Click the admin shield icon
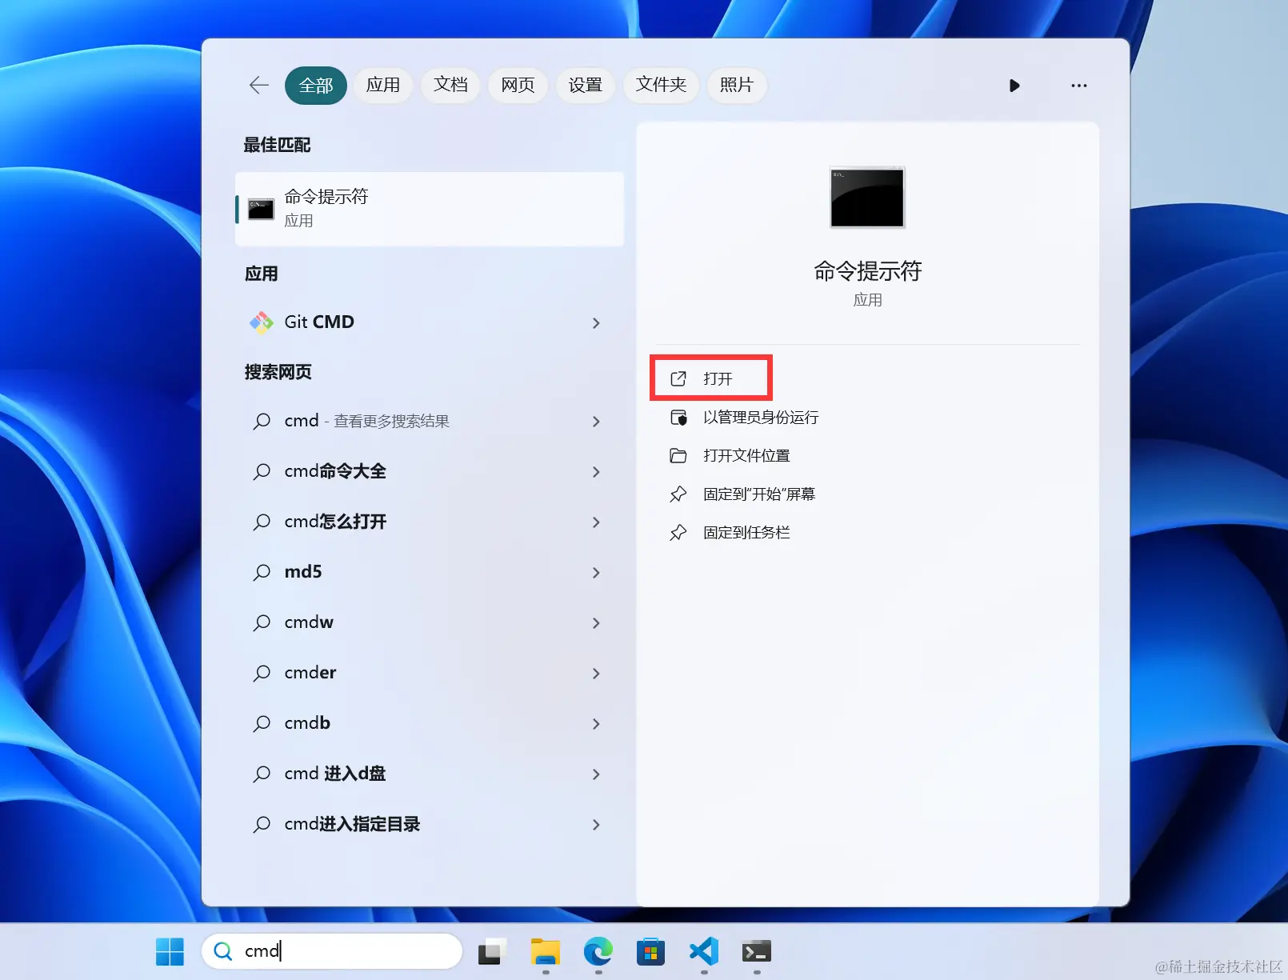This screenshot has height=980, width=1288. pyautogui.click(x=678, y=418)
